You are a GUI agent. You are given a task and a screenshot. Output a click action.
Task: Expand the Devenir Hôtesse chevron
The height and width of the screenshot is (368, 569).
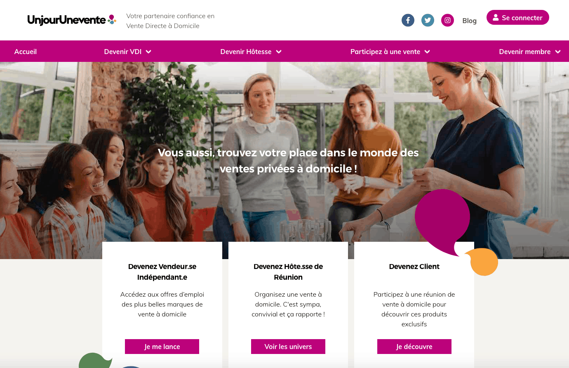279,52
